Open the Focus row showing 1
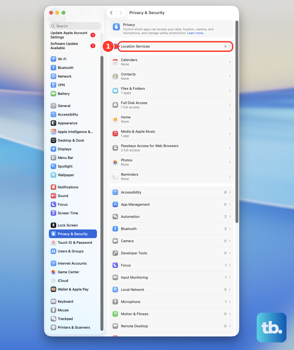The width and height of the screenshot is (294, 350). 172,265
